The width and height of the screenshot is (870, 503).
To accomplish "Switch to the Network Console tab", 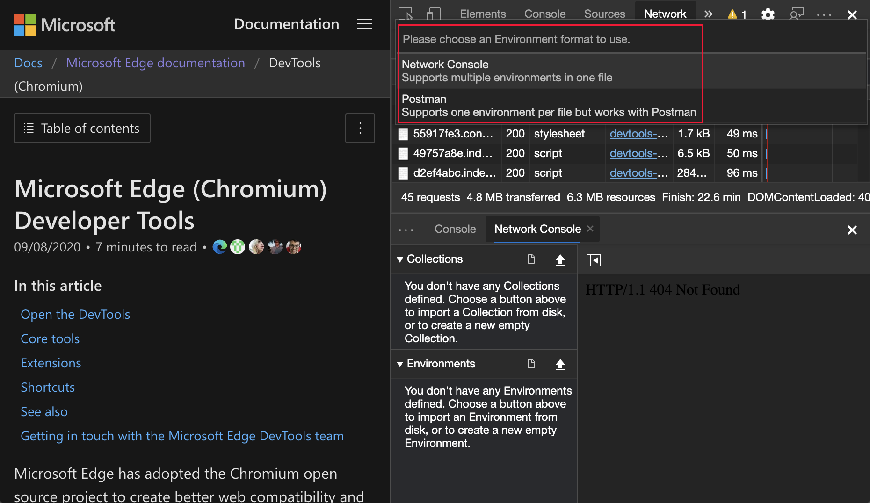I will coord(537,229).
